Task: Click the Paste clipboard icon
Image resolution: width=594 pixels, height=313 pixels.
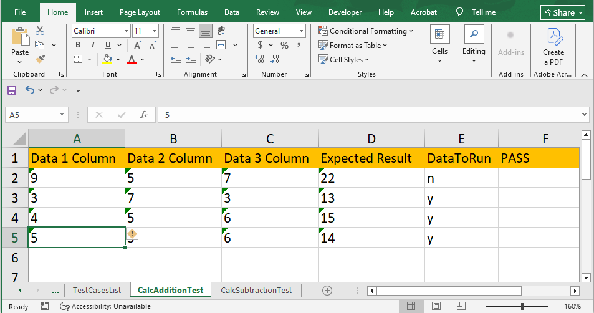Action: tap(20, 37)
